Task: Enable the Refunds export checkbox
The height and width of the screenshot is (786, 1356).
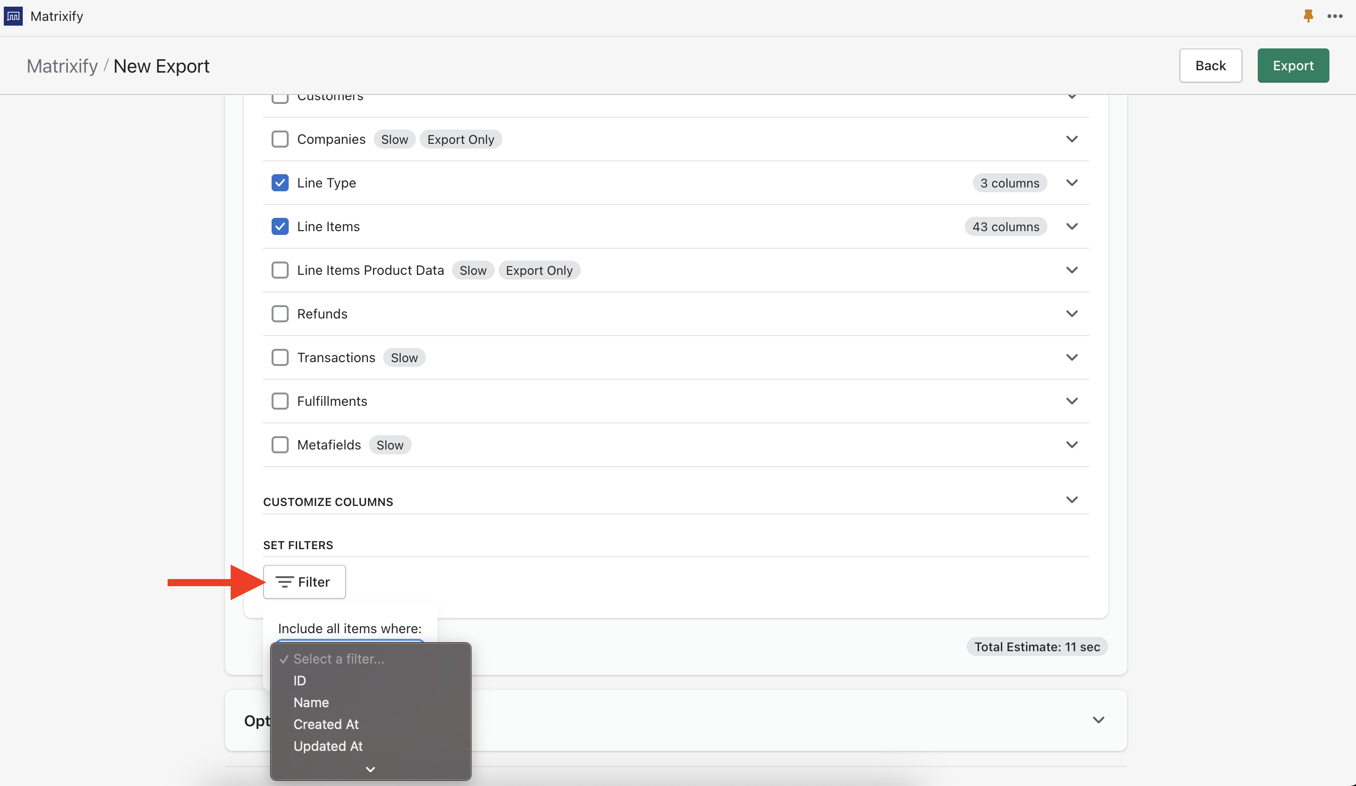Action: pos(280,314)
